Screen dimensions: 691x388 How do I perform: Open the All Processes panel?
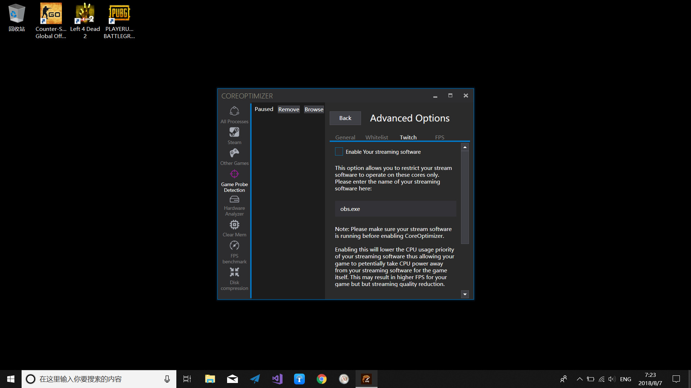coord(234,114)
